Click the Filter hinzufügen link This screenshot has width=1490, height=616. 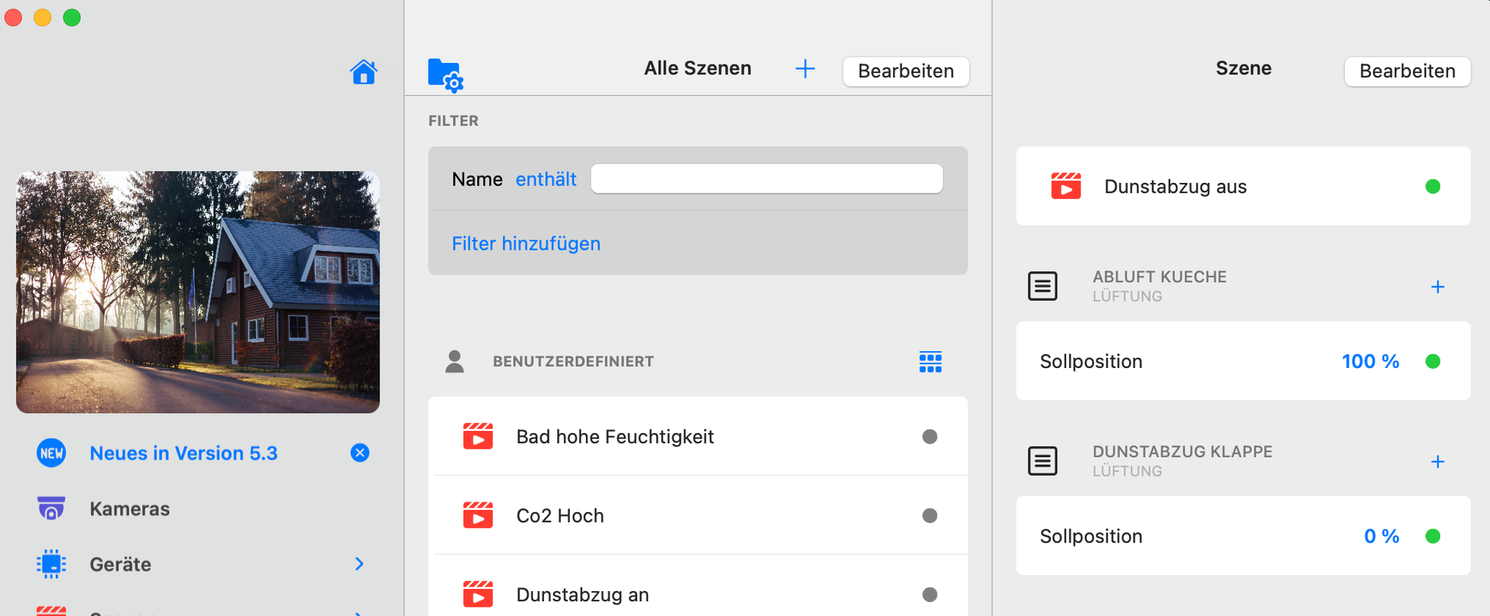coord(526,244)
